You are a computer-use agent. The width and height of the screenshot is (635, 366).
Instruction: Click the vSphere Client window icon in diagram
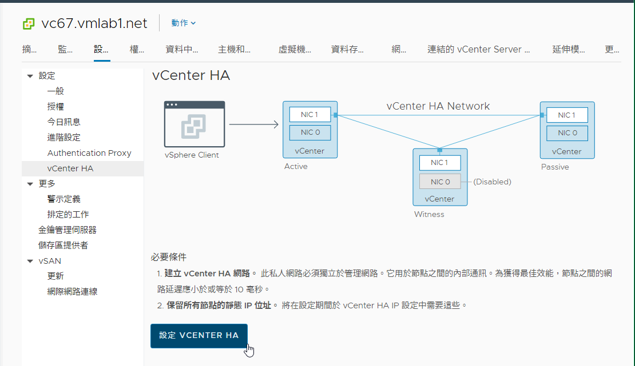[195, 124]
